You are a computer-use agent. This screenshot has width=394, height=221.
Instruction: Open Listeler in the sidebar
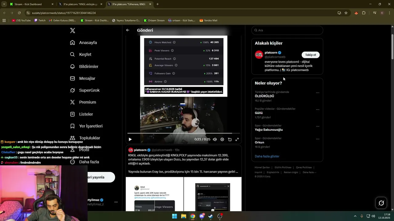coord(82,114)
